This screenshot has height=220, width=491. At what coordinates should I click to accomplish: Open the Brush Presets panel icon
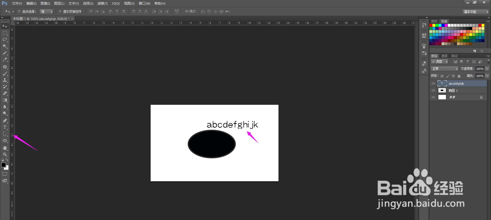pos(424,53)
